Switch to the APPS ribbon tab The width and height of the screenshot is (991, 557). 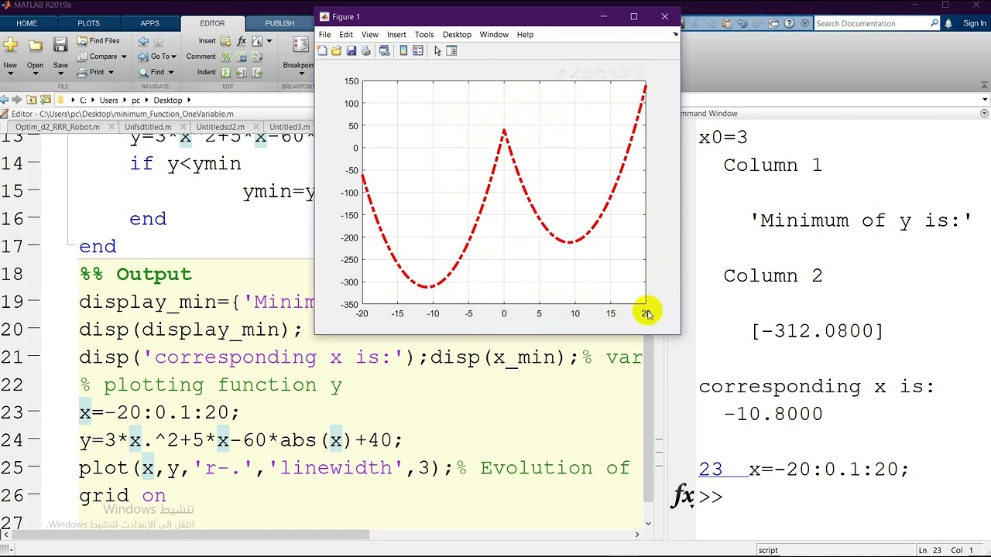tap(149, 23)
